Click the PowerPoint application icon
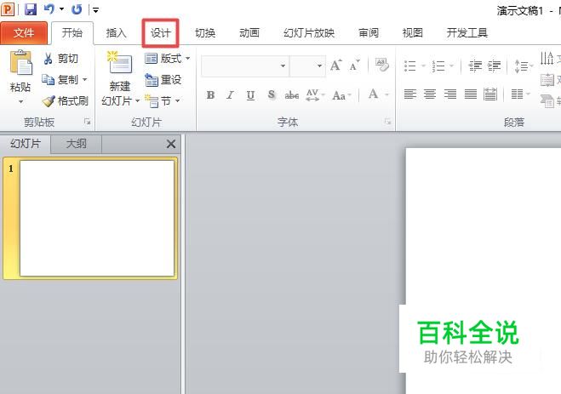 tap(8, 9)
